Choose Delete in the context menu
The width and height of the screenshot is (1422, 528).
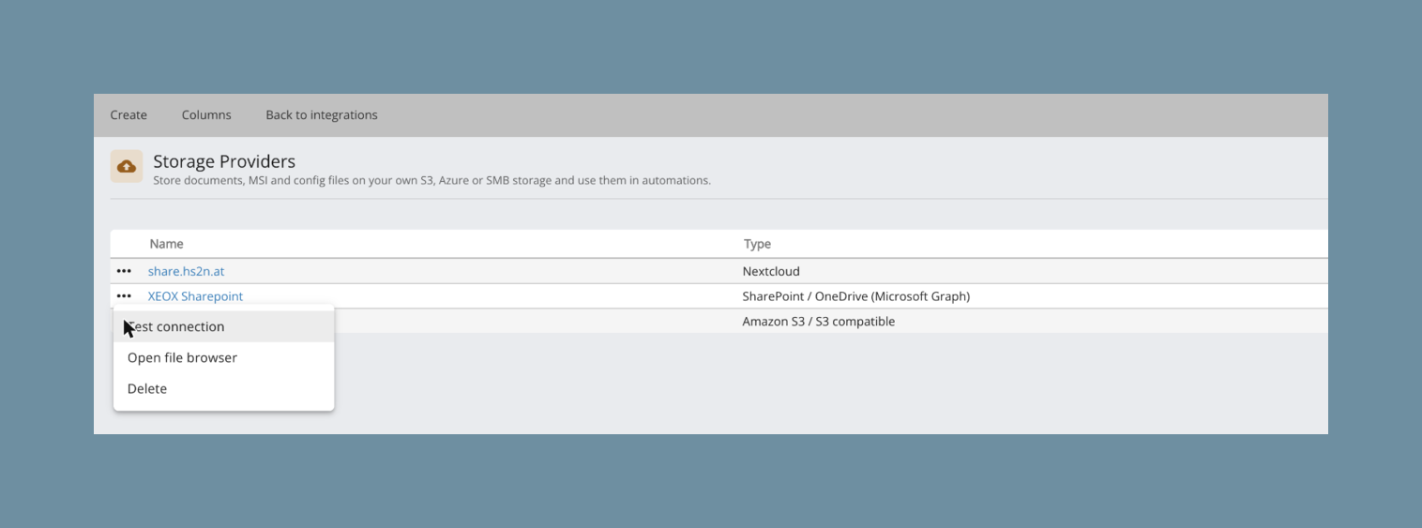(224, 388)
